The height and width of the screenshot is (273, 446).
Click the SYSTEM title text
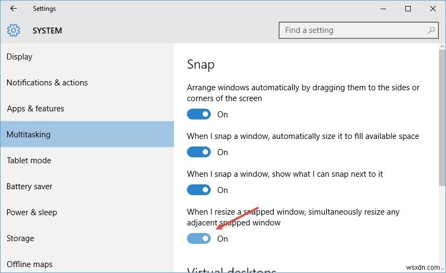click(x=47, y=31)
